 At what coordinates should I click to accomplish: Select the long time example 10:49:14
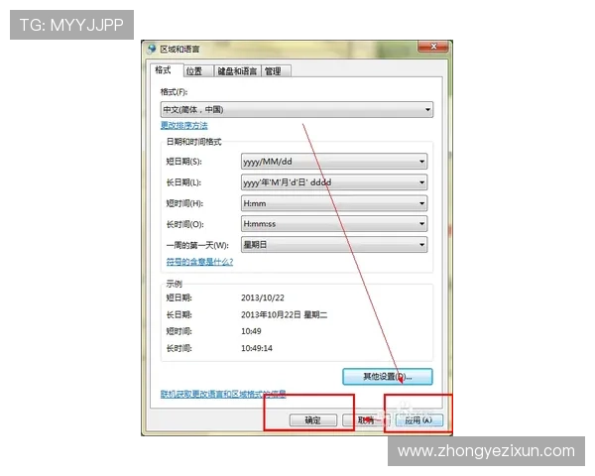point(257,348)
